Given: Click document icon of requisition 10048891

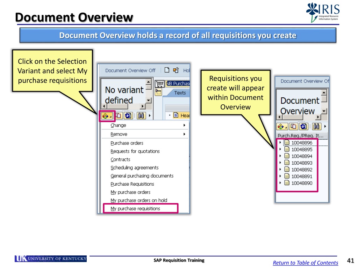Looking at the screenshot, I should [x=287, y=176].
